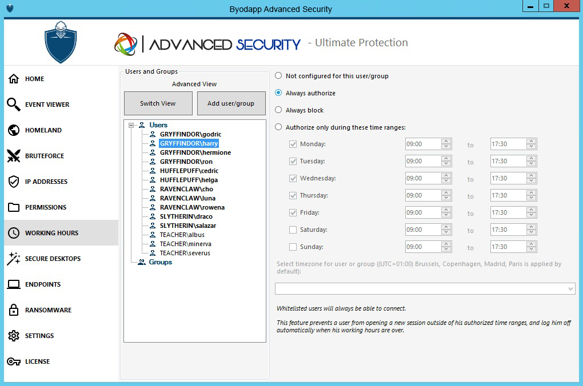Click the Add user/group button

pos(231,103)
